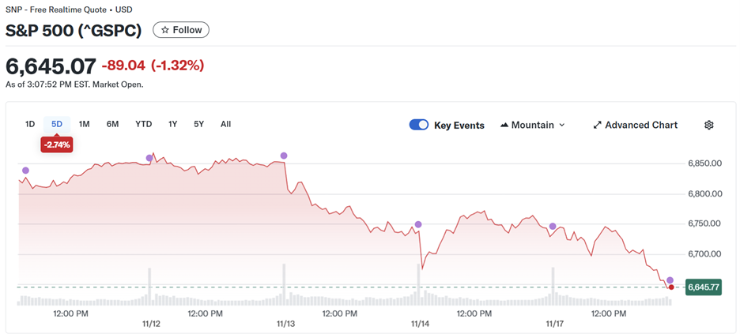This screenshot has height=334, width=740.
Task: Open chart settings gear icon
Action: 708,125
